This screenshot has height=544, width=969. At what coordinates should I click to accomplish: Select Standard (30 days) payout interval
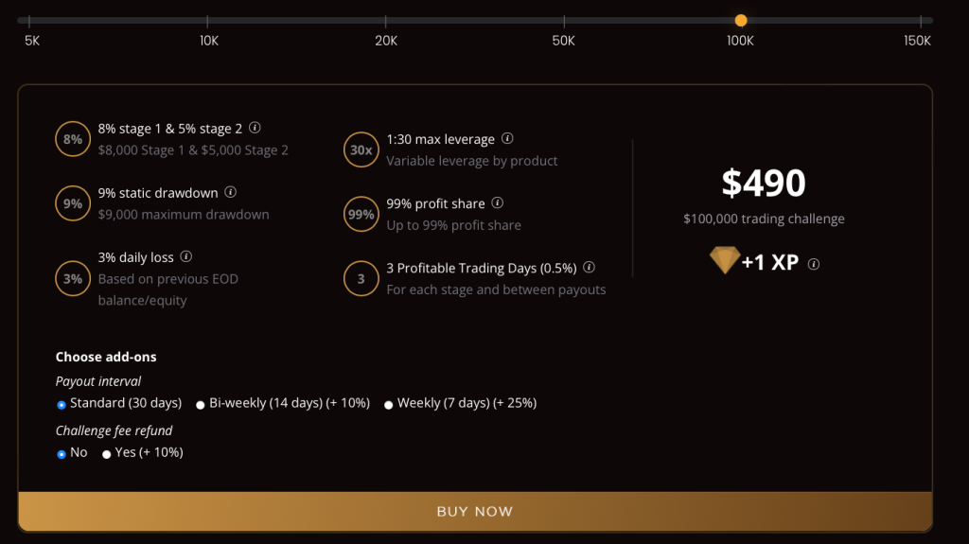(62, 404)
